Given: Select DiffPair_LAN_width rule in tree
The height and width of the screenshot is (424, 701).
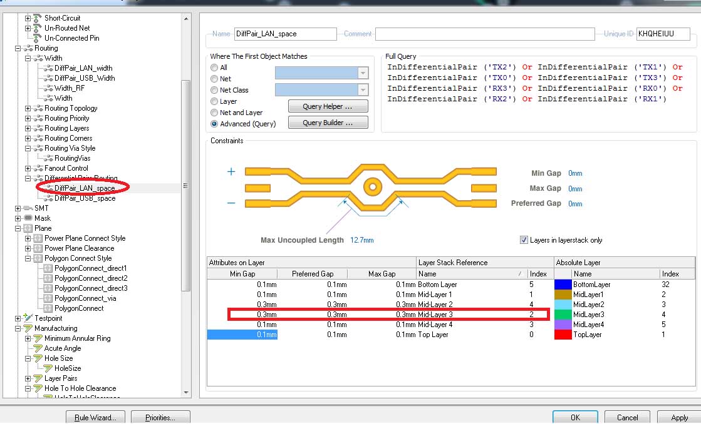Looking at the screenshot, I should [83, 68].
